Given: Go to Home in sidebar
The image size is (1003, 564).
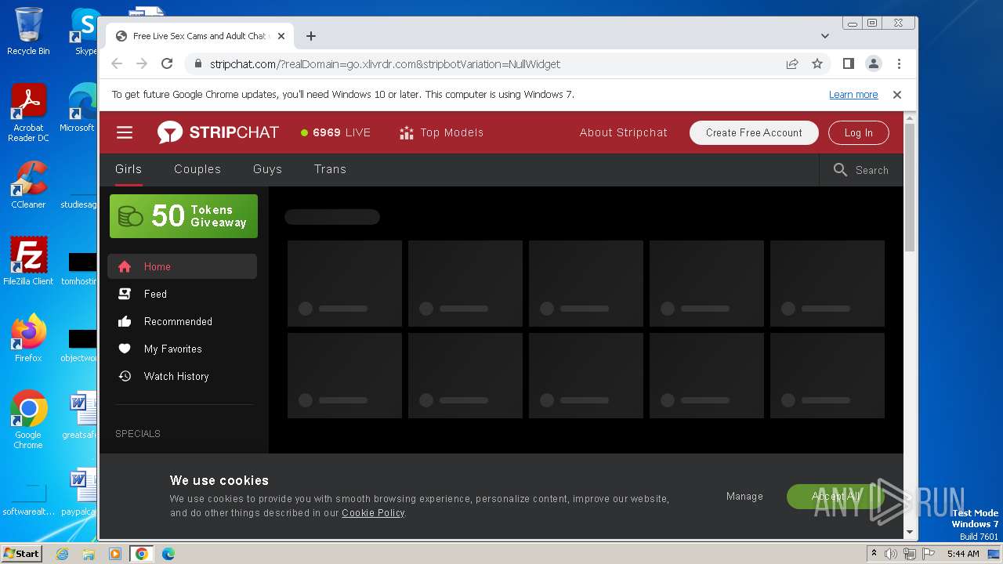Looking at the screenshot, I should click(x=182, y=266).
